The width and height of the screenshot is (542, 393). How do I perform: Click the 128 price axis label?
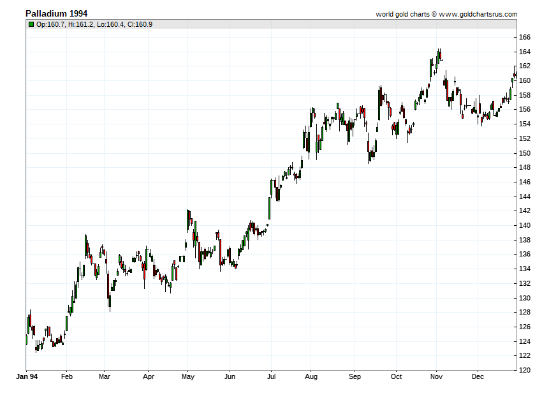point(525,312)
